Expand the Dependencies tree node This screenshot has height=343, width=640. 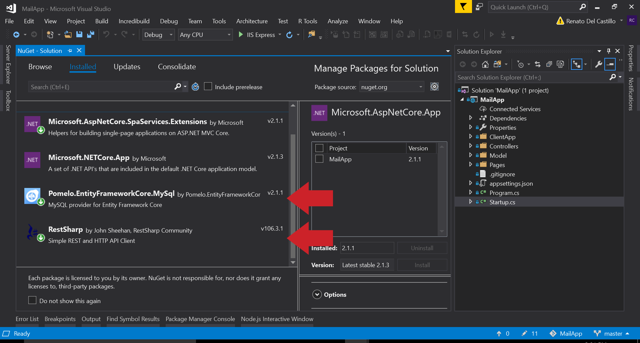pos(470,118)
